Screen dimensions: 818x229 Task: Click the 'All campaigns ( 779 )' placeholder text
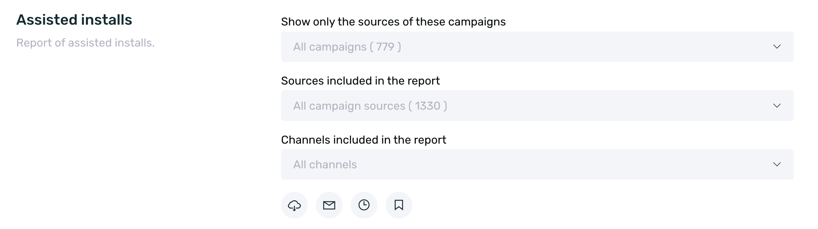(x=347, y=47)
